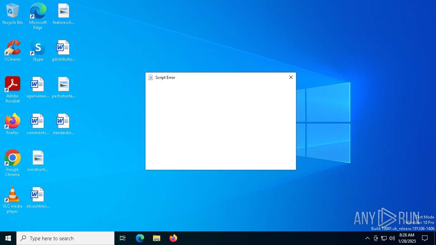Launch VLC media player shortcut
Viewport: 436px width, 245px height.
(13, 200)
